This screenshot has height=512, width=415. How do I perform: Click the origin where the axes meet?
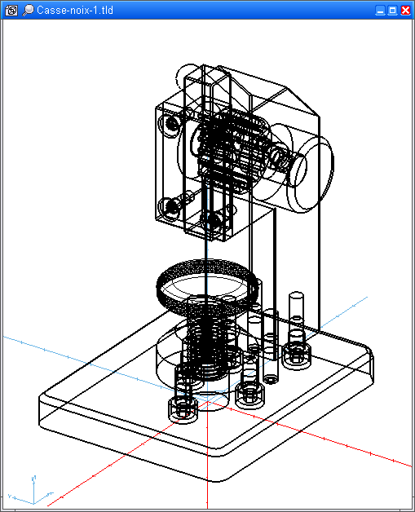[207, 402]
